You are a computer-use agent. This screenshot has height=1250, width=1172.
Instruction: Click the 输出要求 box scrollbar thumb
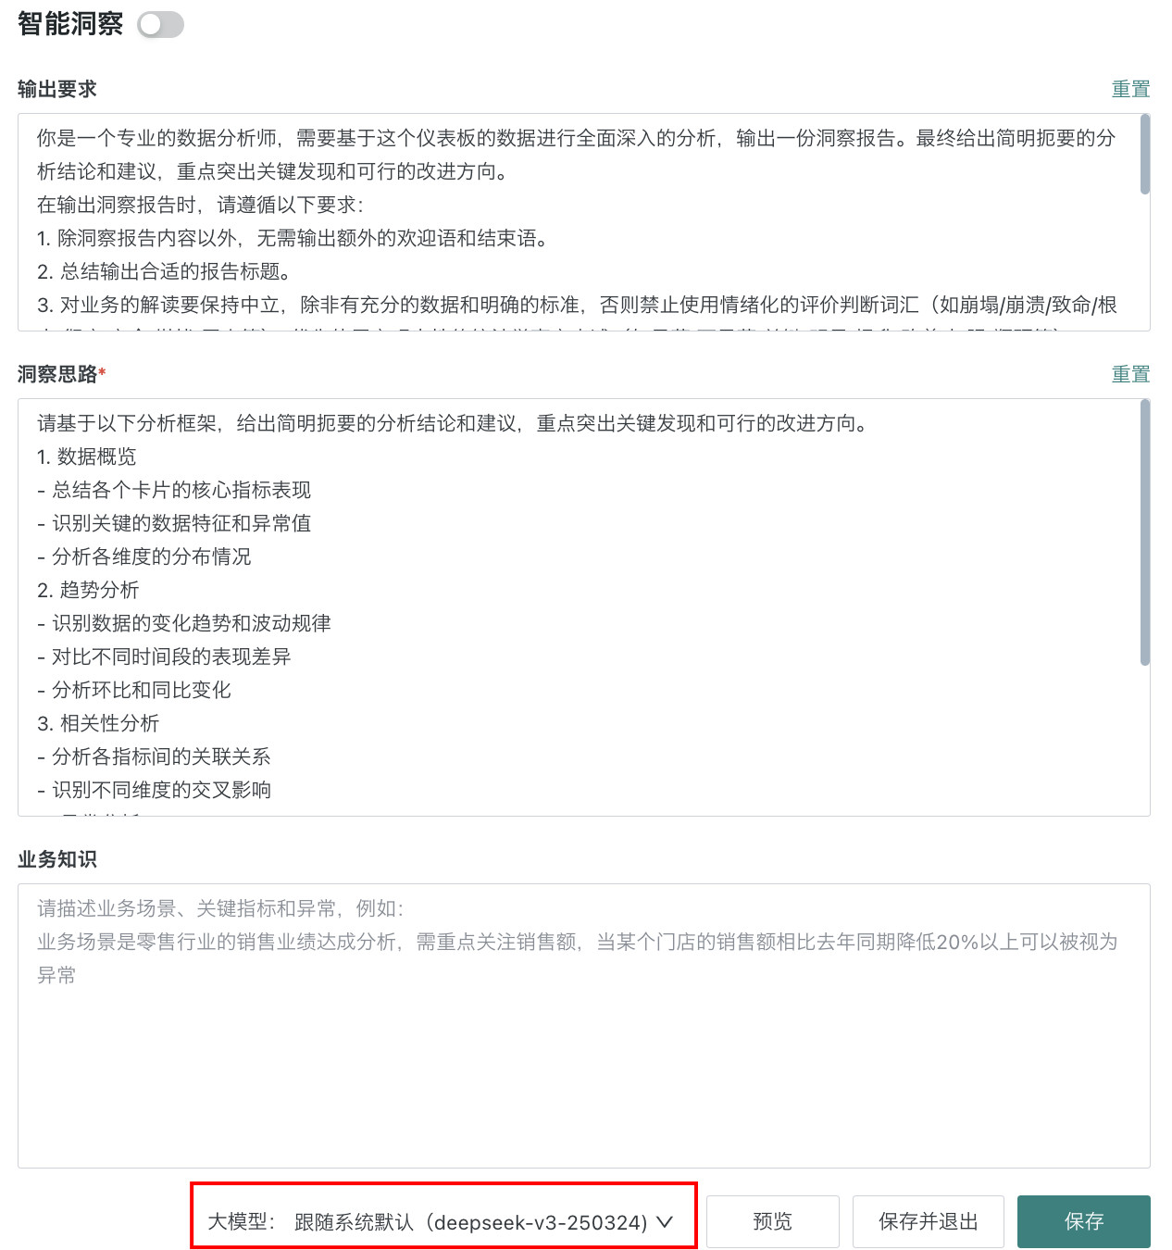(1145, 155)
